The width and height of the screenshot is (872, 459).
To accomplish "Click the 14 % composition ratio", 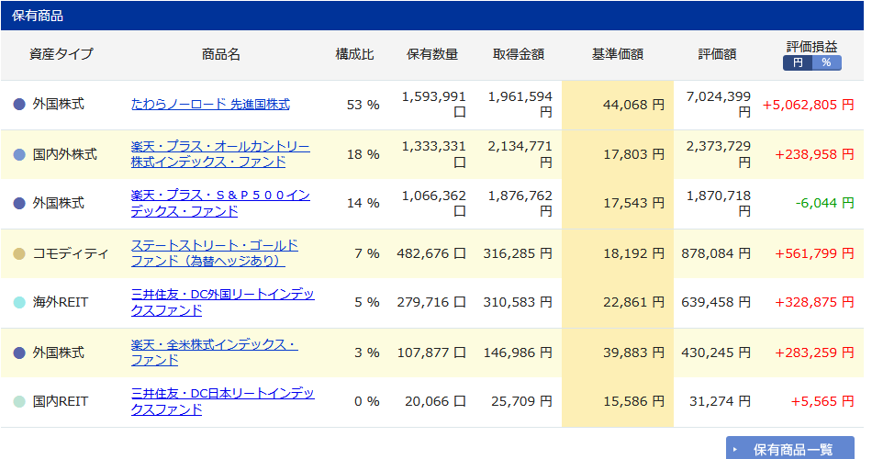I will coord(363,203).
